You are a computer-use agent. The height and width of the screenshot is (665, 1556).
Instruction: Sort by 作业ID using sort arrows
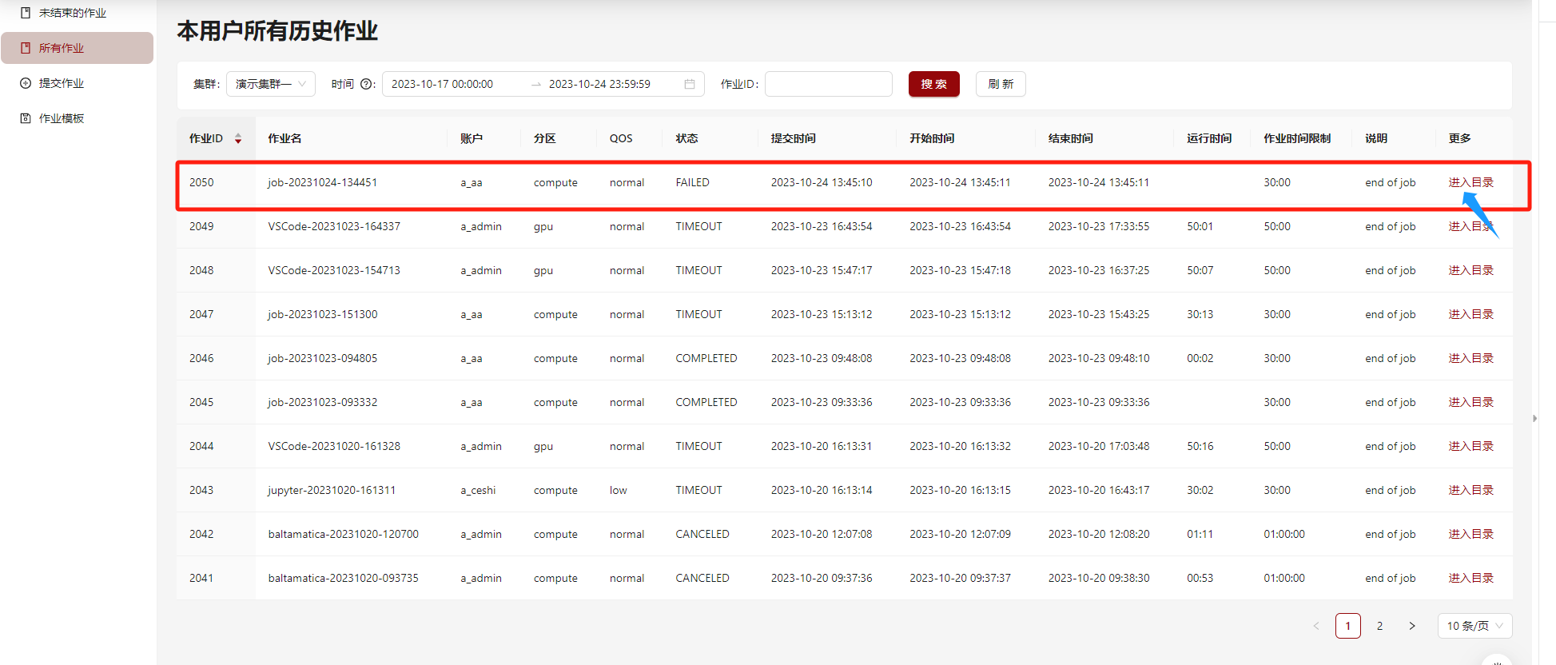[238, 139]
